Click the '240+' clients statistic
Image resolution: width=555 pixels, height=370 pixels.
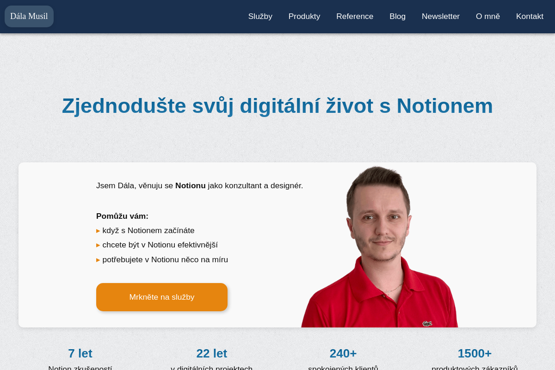pos(343,353)
